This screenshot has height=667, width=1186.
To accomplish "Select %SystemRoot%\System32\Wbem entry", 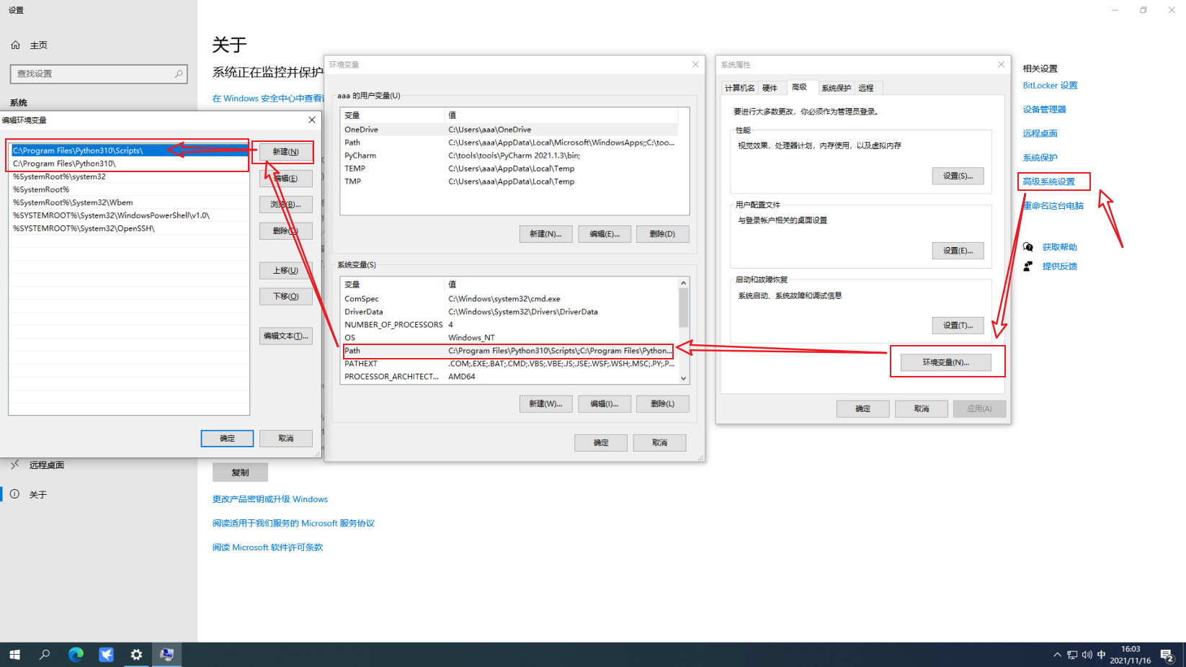I will click(129, 202).
